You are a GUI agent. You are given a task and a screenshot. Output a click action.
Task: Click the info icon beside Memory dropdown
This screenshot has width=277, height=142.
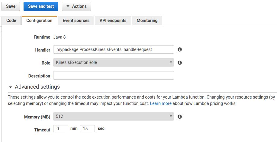(180, 117)
